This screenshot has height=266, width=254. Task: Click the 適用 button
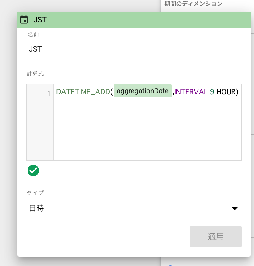(x=216, y=236)
